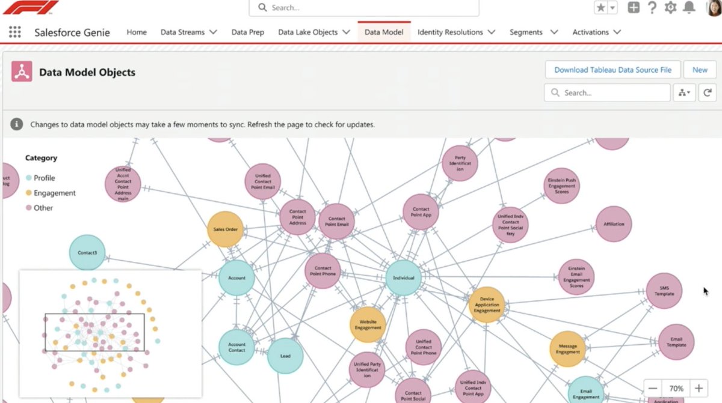Screen dimensions: 722x403
Task: Select the Contact Point Phone node
Action: coord(322,271)
